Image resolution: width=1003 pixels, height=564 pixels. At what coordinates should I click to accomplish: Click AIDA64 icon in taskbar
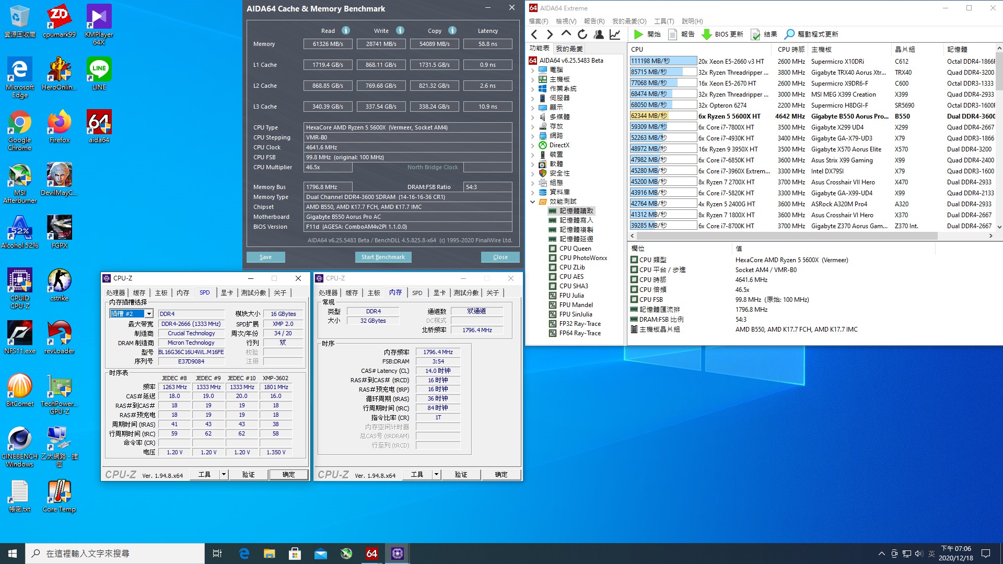pos(371,554)
